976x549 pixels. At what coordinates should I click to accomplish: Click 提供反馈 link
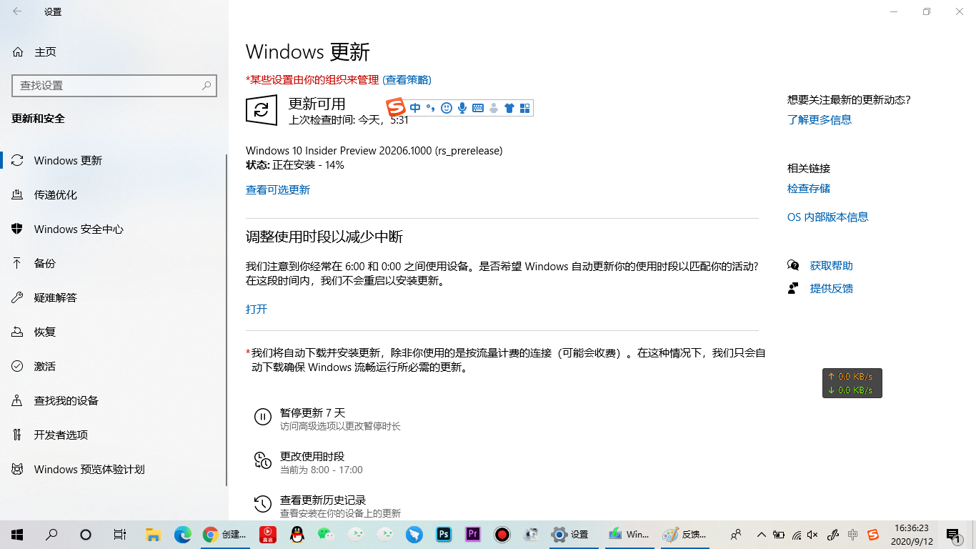[832, 288]
